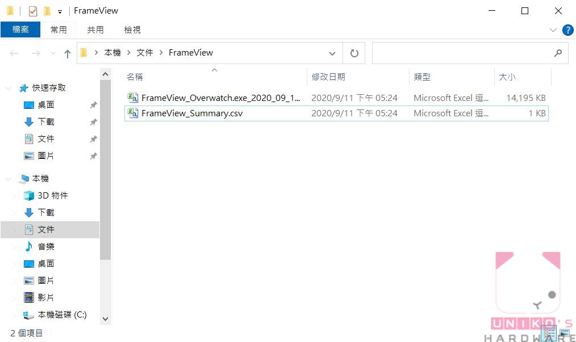This screenshot has width=576, height=342.
Task: Click the Excel icon of FrameView_Overwatch file
Action: (132, 98)
